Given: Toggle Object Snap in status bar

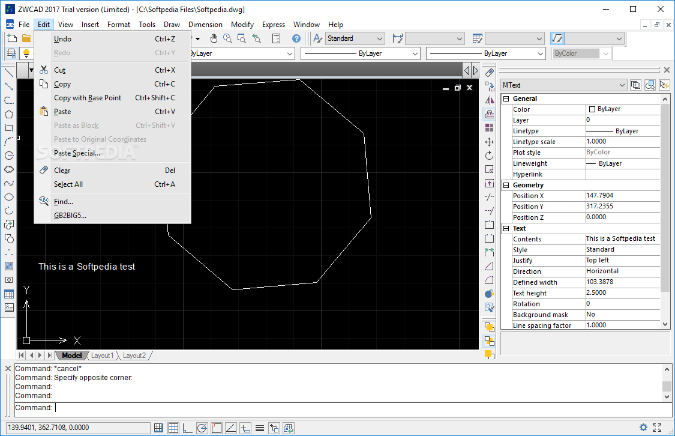Looking at the screenshot, I should pyautogui.click(x=216, y=428).
